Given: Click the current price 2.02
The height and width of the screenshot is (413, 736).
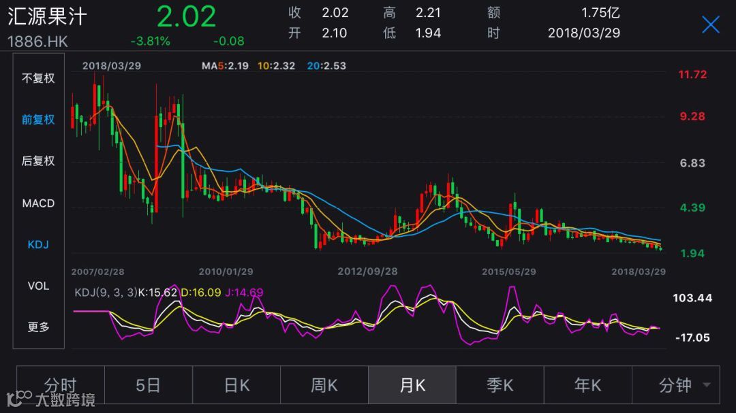Looking at the screenshot, I should (186, 16).
